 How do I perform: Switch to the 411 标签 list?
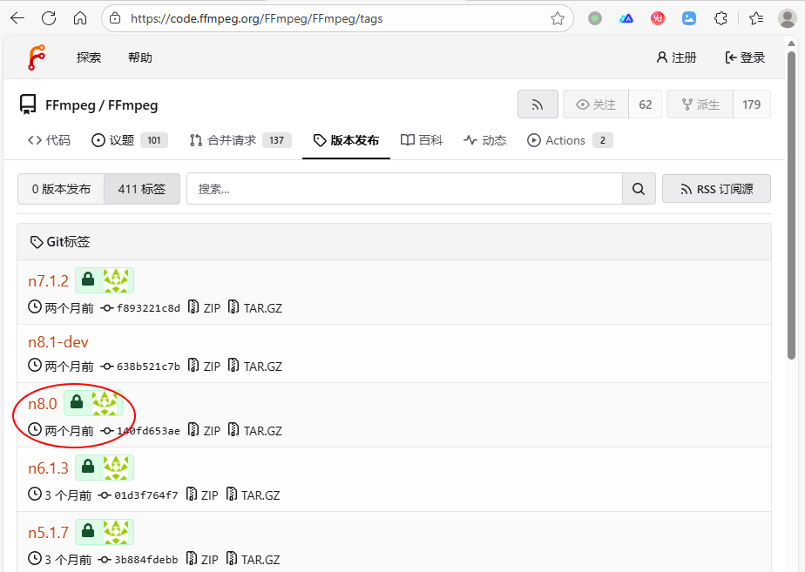[142, 189]
